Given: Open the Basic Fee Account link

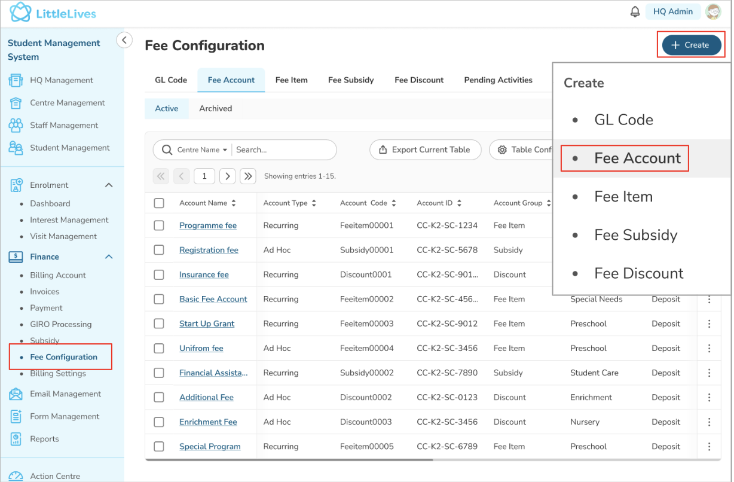Looking at the screenshot, I should 213,299.
